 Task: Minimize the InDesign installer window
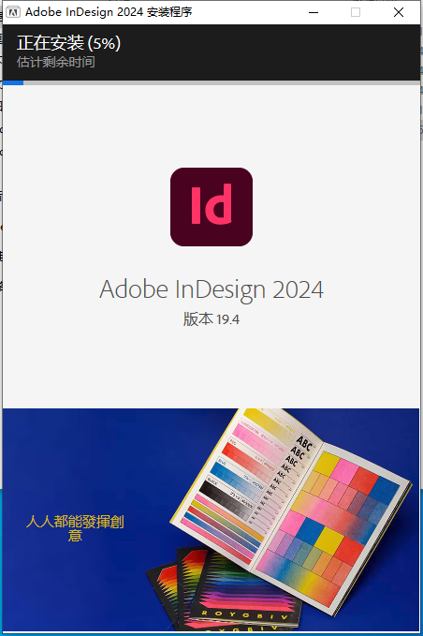pos(314,12)
